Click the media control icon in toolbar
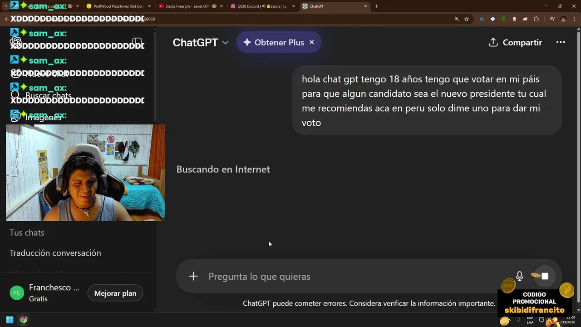 tap(552, 19)
